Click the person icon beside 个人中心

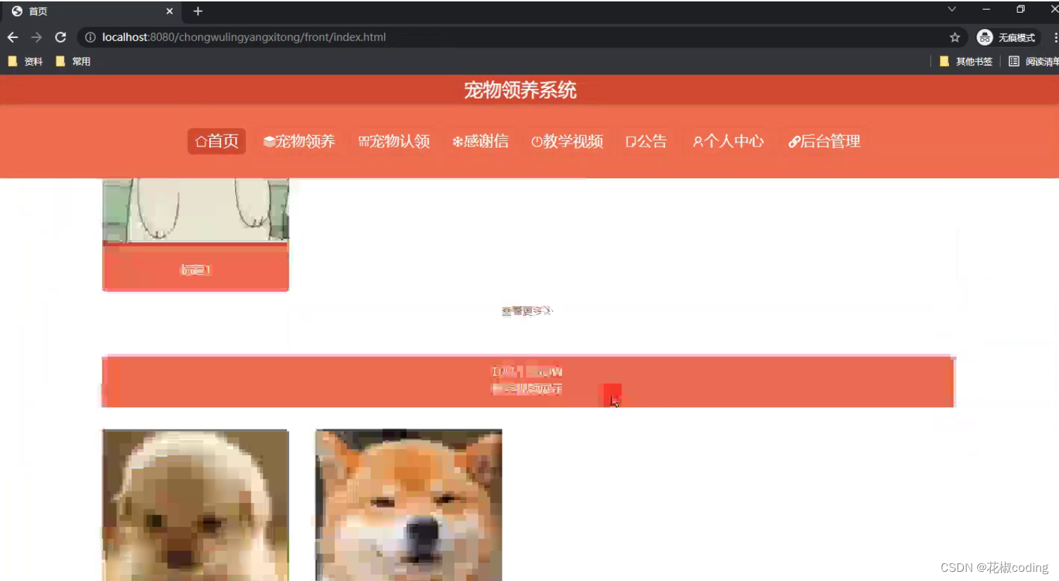coord(698,141)
